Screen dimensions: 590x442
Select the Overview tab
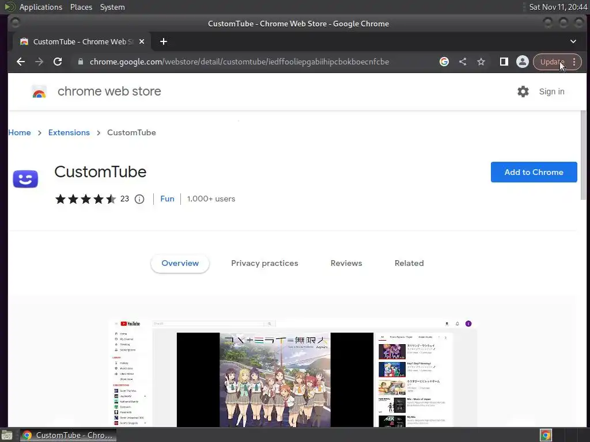pos(180,264)
